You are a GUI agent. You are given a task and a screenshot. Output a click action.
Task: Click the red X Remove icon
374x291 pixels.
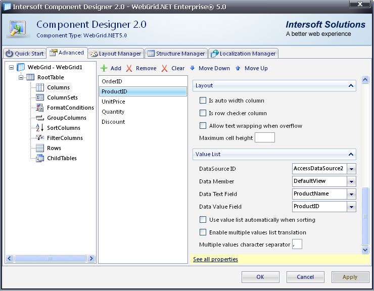coord(129,69)
